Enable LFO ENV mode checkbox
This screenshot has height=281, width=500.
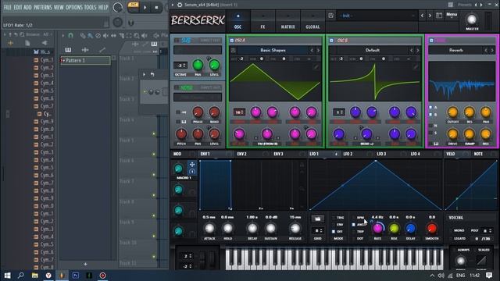pyautogui.click(x=334, y=225)
